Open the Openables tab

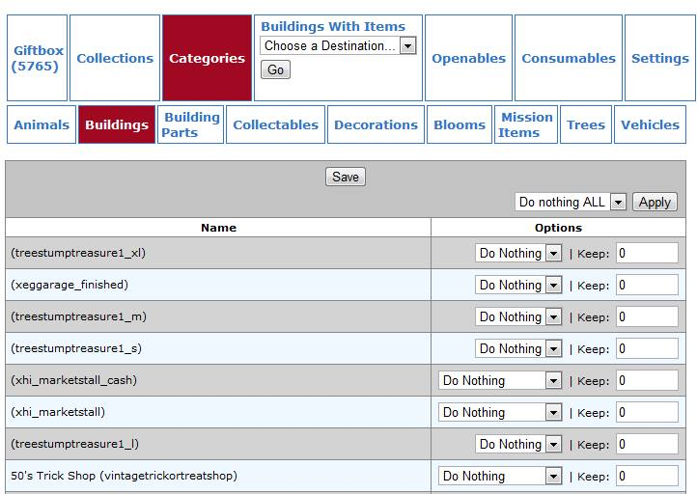(x=468, y=58)
